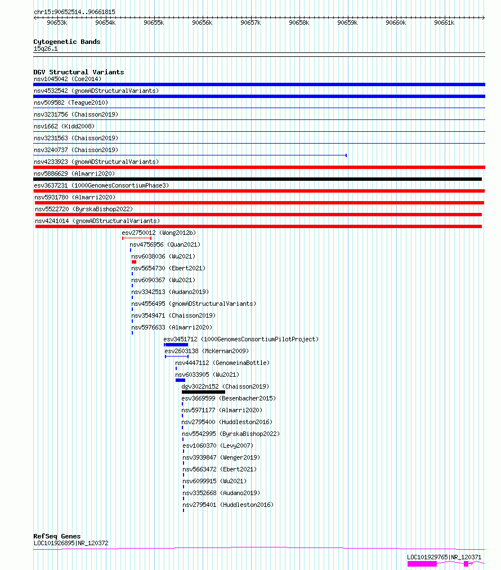The width and height of the screenshot is (501, 570).
Task: Select the 15q26.1 band label
Action: 46,48
